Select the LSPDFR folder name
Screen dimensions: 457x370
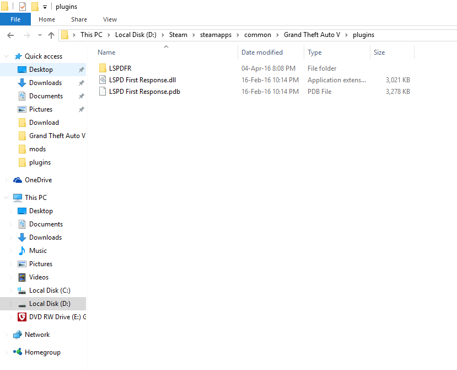pyautogui.click(x=120, y=68)
